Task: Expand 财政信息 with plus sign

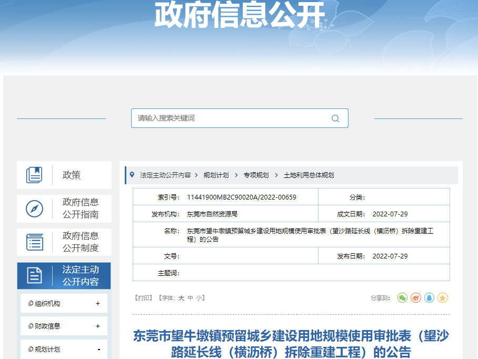Action: pos(98,326)
